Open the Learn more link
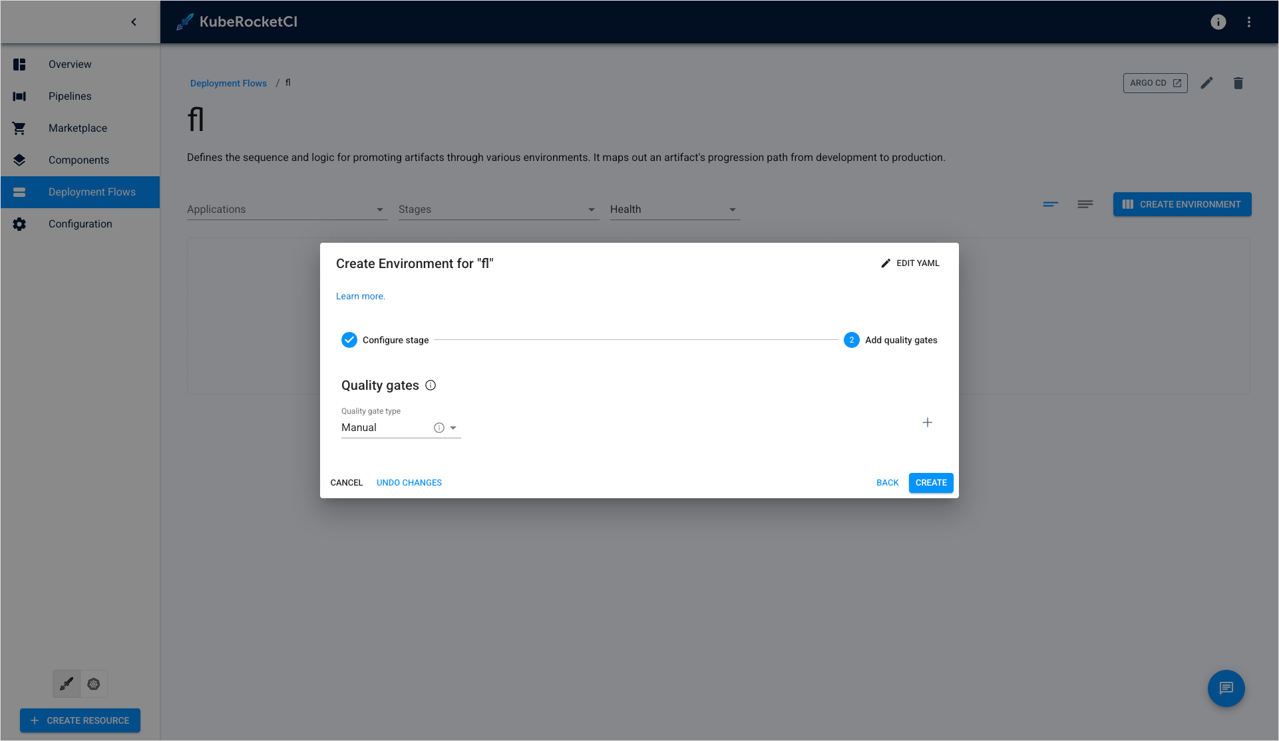 [x=360, y=297]
